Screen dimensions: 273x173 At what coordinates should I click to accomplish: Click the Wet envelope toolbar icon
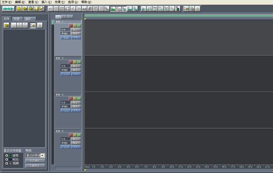coord(155,8)
